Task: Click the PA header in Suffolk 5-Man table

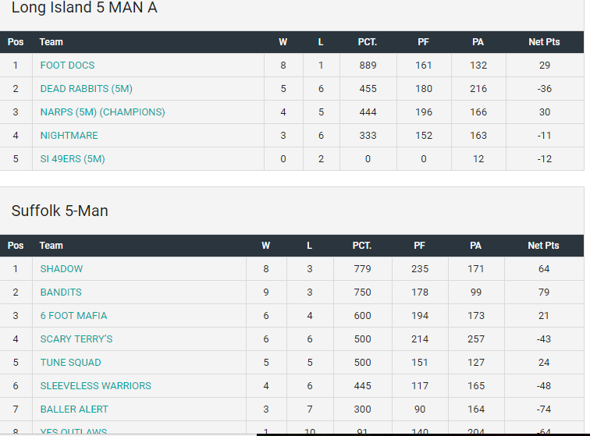Action: (x=476, y=246)
